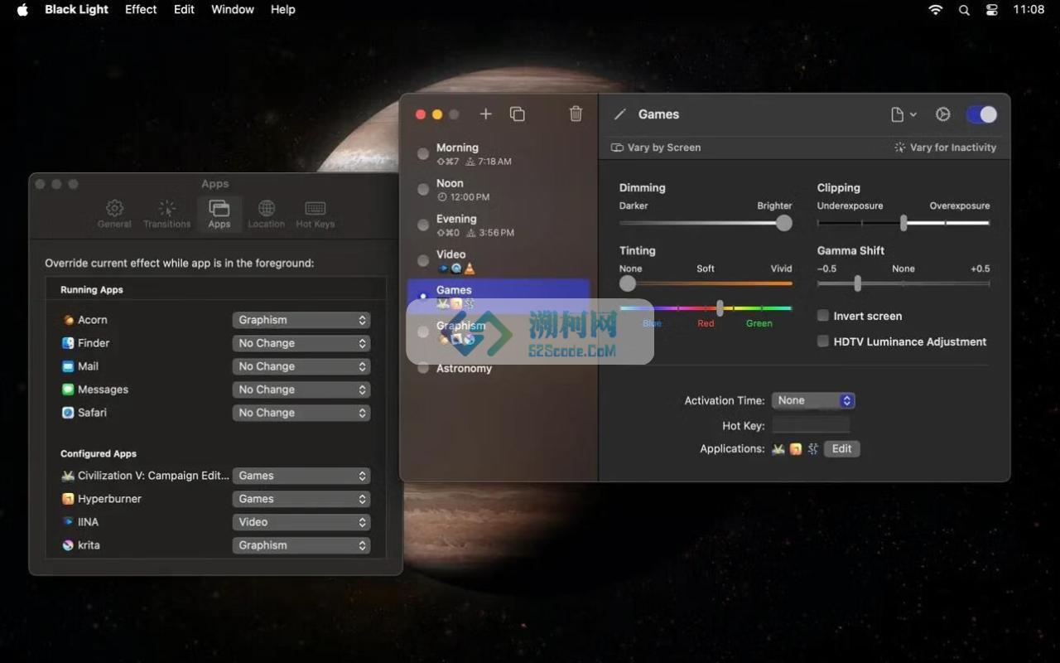Open the effect dropdown for Mail

coord(301,366)
